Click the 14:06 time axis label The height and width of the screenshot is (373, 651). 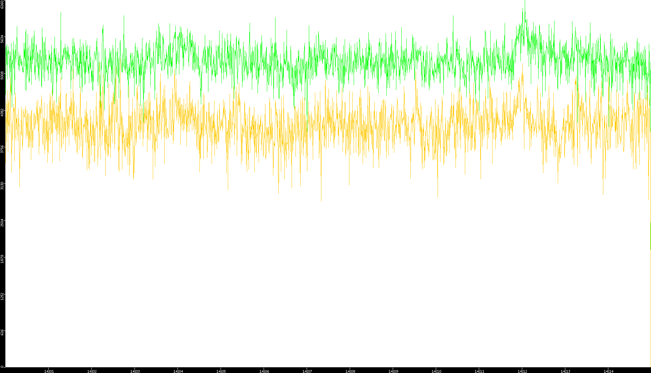click(264, 371)
